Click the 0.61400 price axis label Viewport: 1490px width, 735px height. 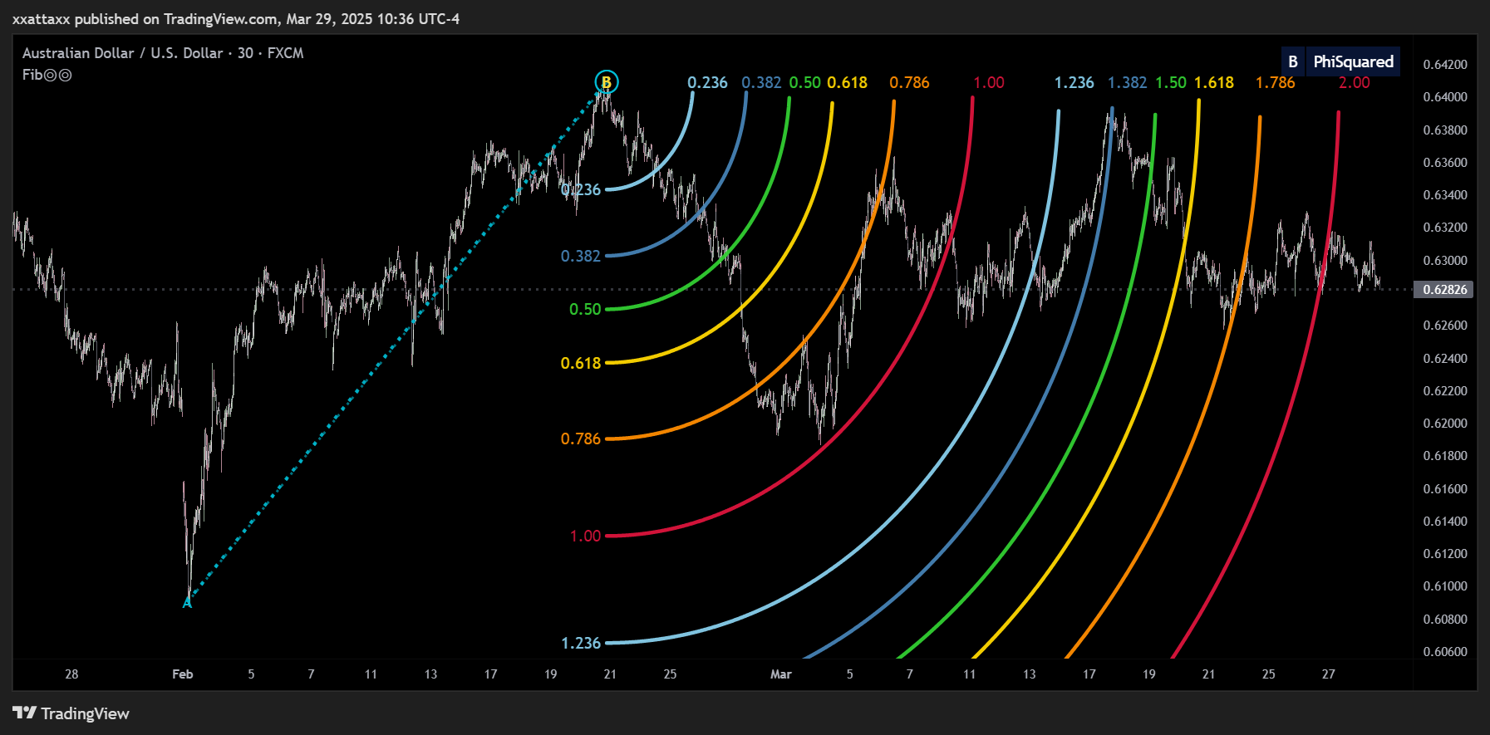pos(1445,522)
